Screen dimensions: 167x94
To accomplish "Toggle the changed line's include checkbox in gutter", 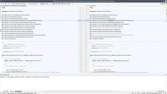I will [x=88, y=20].
